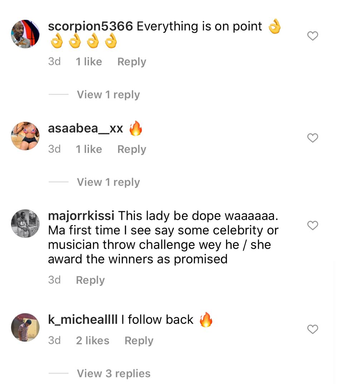Image resolution: width=338 pixels, height=387 pixels.
Task: View the 1 like on scorpion5366's comment
Action: click(89, 62)
